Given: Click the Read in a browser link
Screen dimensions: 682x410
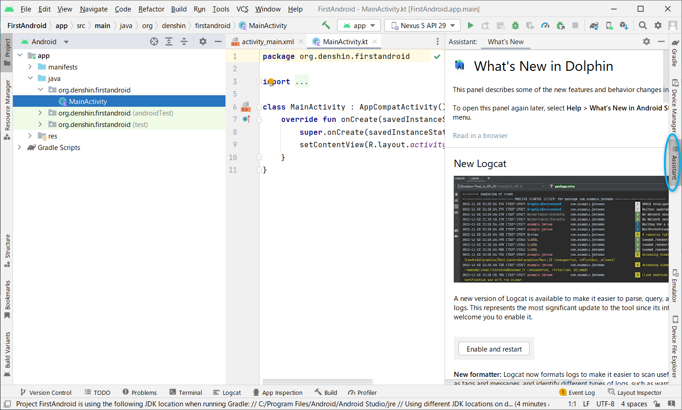Looking at the screenshot, I should pos(480,135).
